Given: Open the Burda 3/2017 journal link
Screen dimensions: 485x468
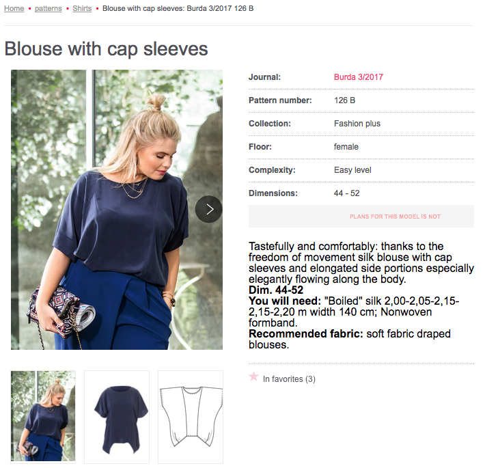Looking at the screenshot, I should pyautogui.click(x=359, y=77).
